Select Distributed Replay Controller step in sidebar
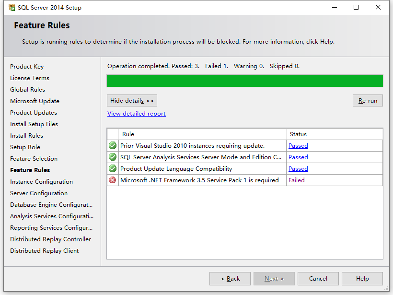Viewport: 393px width, 295px height. click(x=51, y=239)
